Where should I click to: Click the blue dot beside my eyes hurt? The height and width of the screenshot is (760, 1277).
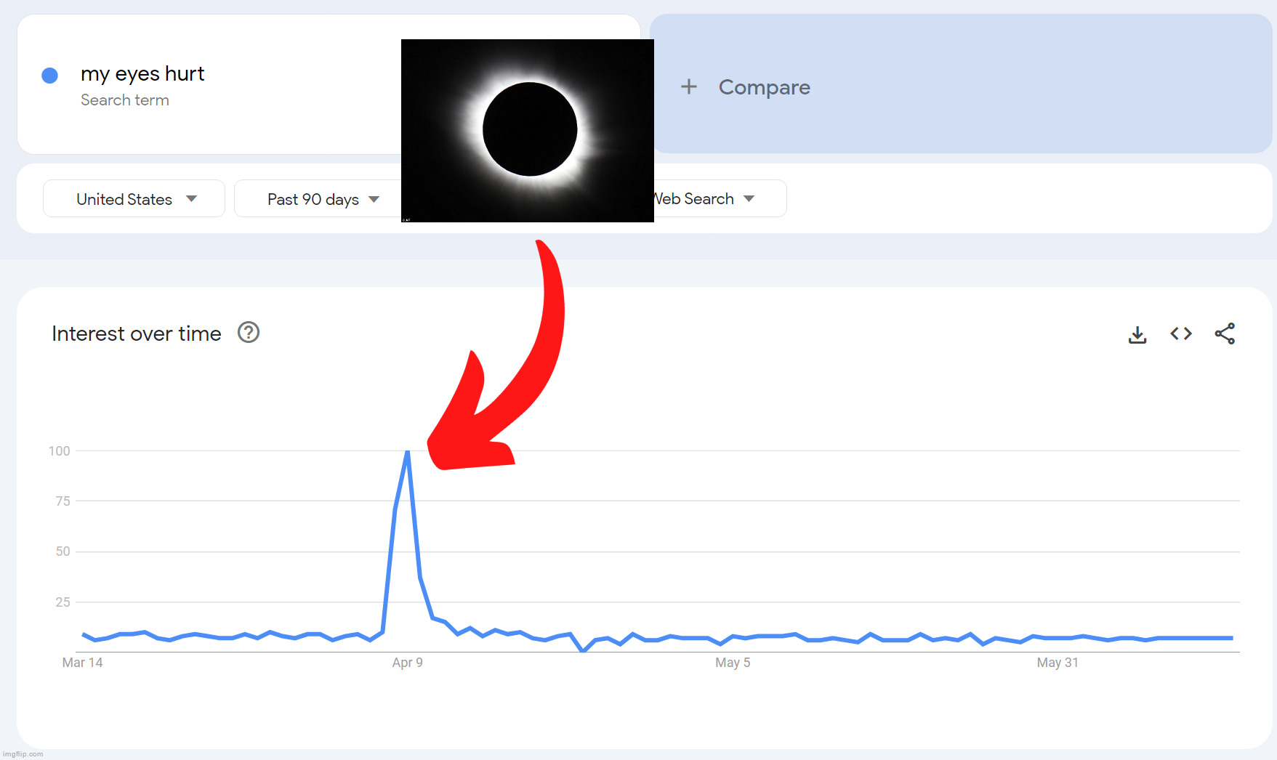(49, 76)
